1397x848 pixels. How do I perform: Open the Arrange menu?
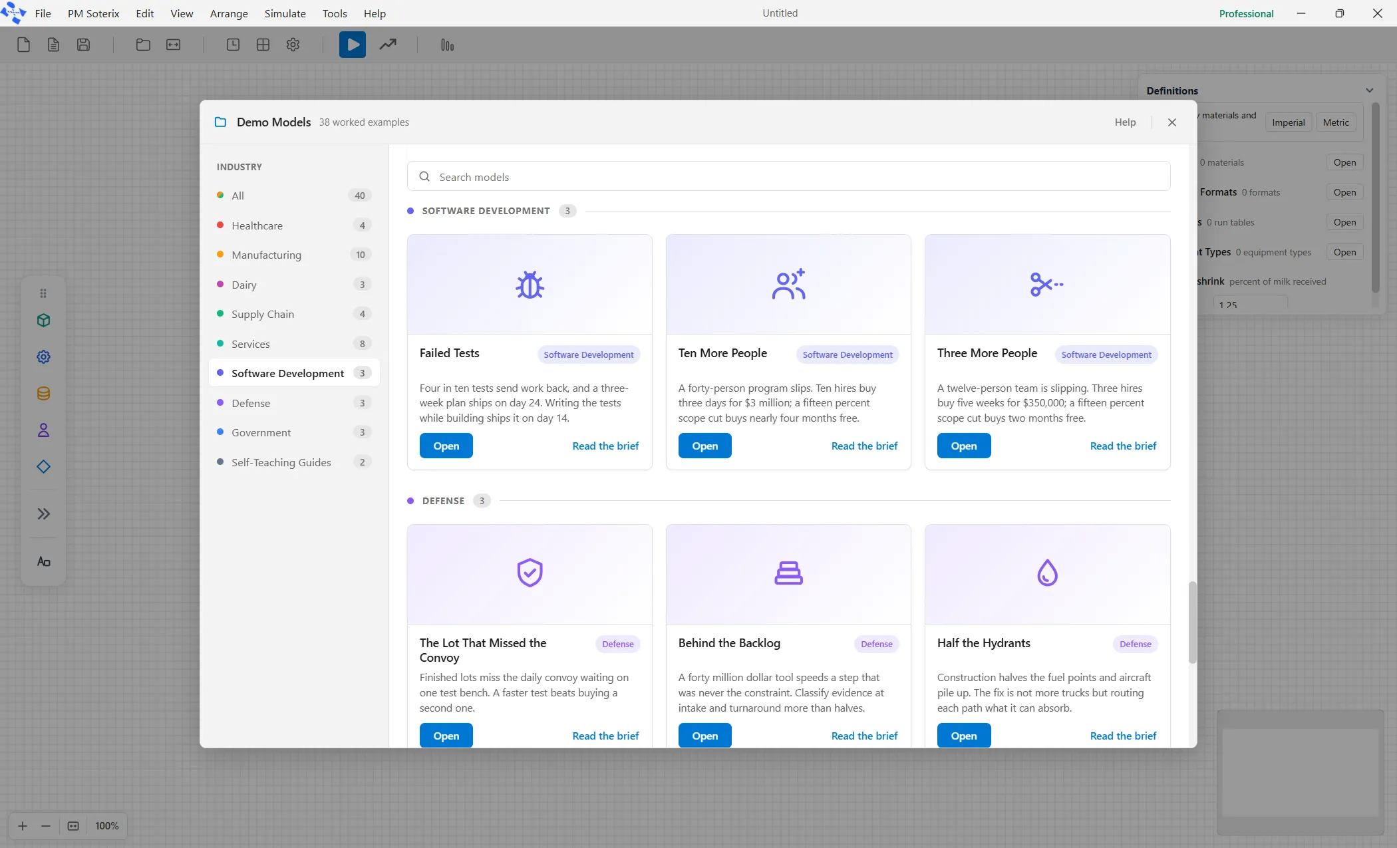(x=229, y=13)
